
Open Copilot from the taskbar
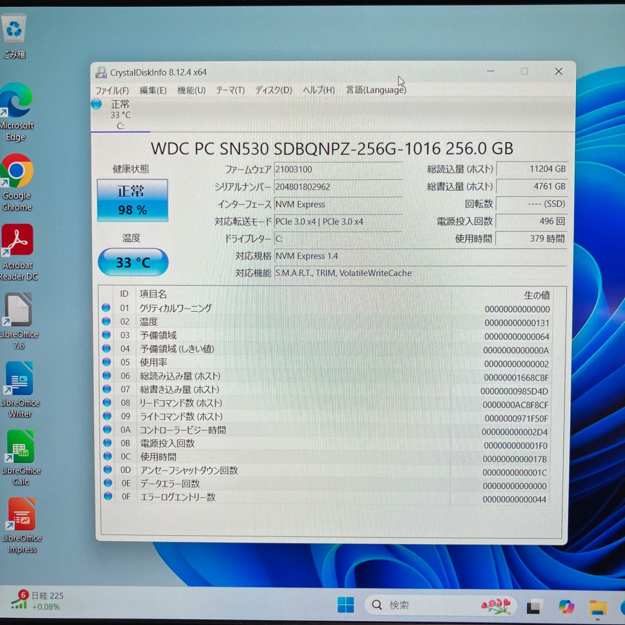pos(566,606)
